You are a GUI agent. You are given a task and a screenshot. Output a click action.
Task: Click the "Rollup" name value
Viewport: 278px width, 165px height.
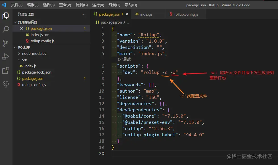149,35
